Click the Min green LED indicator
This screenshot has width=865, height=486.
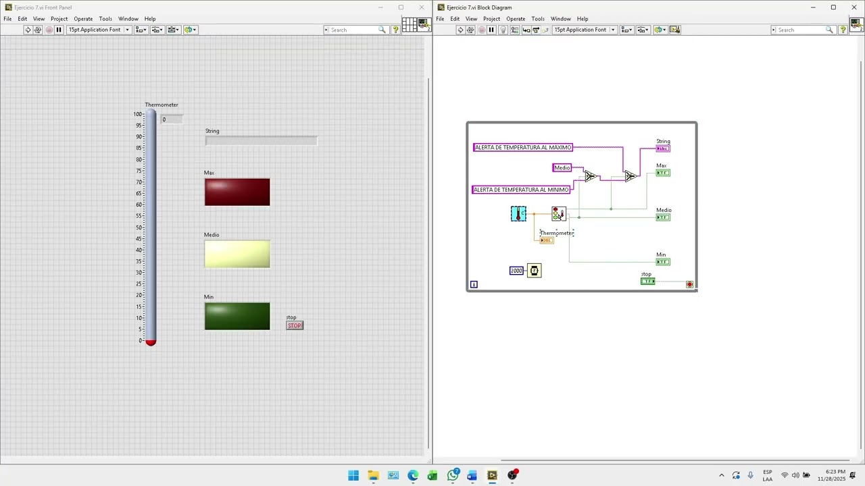coord(237,317)
